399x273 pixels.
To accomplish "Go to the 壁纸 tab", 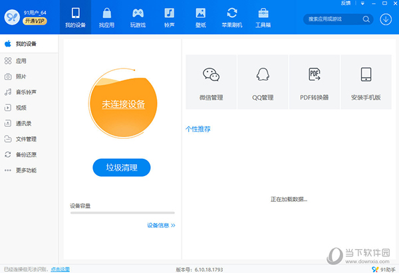I will [201, 17].
